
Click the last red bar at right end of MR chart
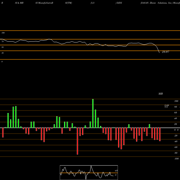160,134
